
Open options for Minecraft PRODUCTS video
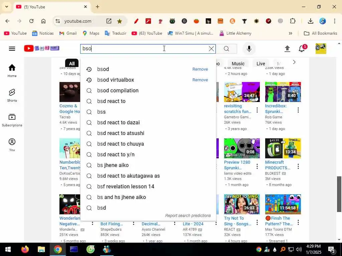click(x=298, y=166)
